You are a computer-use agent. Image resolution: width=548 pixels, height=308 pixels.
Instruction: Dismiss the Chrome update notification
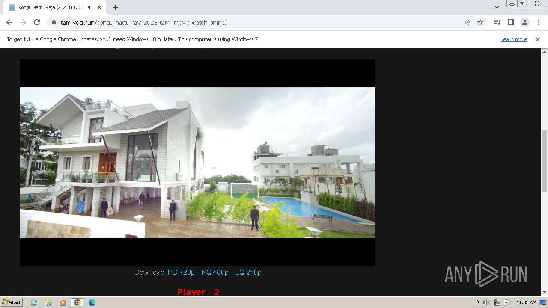pyautogui.click(x=538, y=39)
